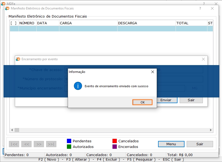
Task: Click Sair in Encerramento por evento window
Action: click(x=191, y=100)
